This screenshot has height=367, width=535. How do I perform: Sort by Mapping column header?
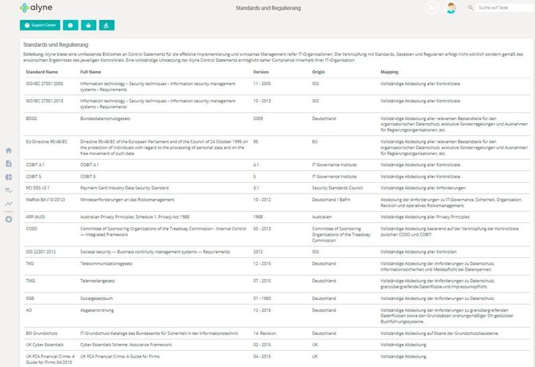point(389,72)
